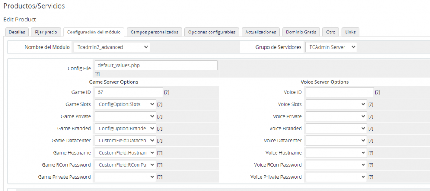The image size is (430, 191).
Task: Click the help [?] next to Game ID
Action: coord(166,92)
